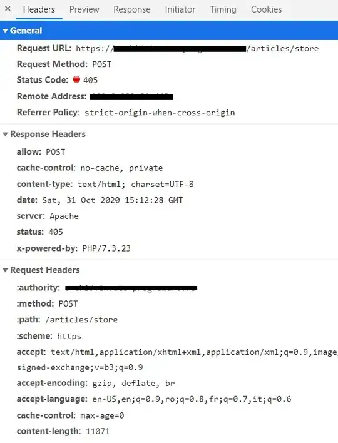Image resolution: width=338 pixels, height=443 pixels.
Task: Collapse the Request Headers section triangle
Action: (x=5, y=270)
